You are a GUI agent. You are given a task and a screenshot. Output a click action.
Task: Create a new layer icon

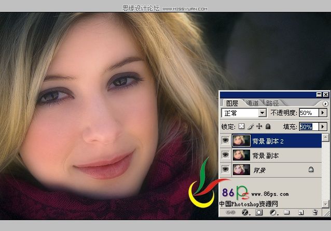pos(301,212)
